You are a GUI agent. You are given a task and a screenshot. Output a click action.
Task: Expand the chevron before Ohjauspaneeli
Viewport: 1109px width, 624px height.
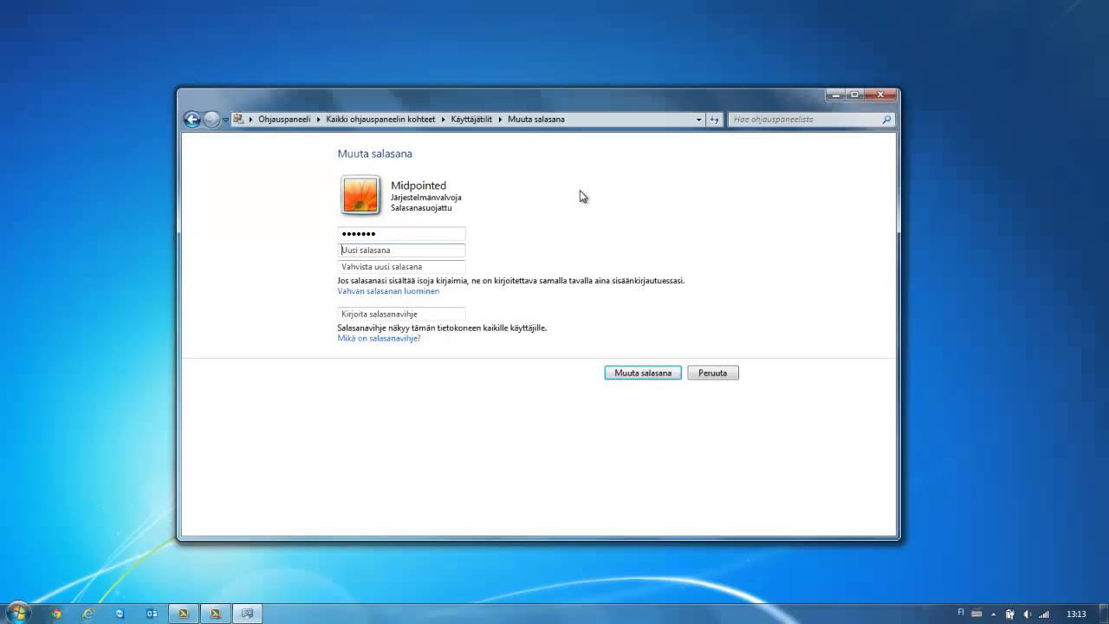pyautogui.click(x=251, y=119)
